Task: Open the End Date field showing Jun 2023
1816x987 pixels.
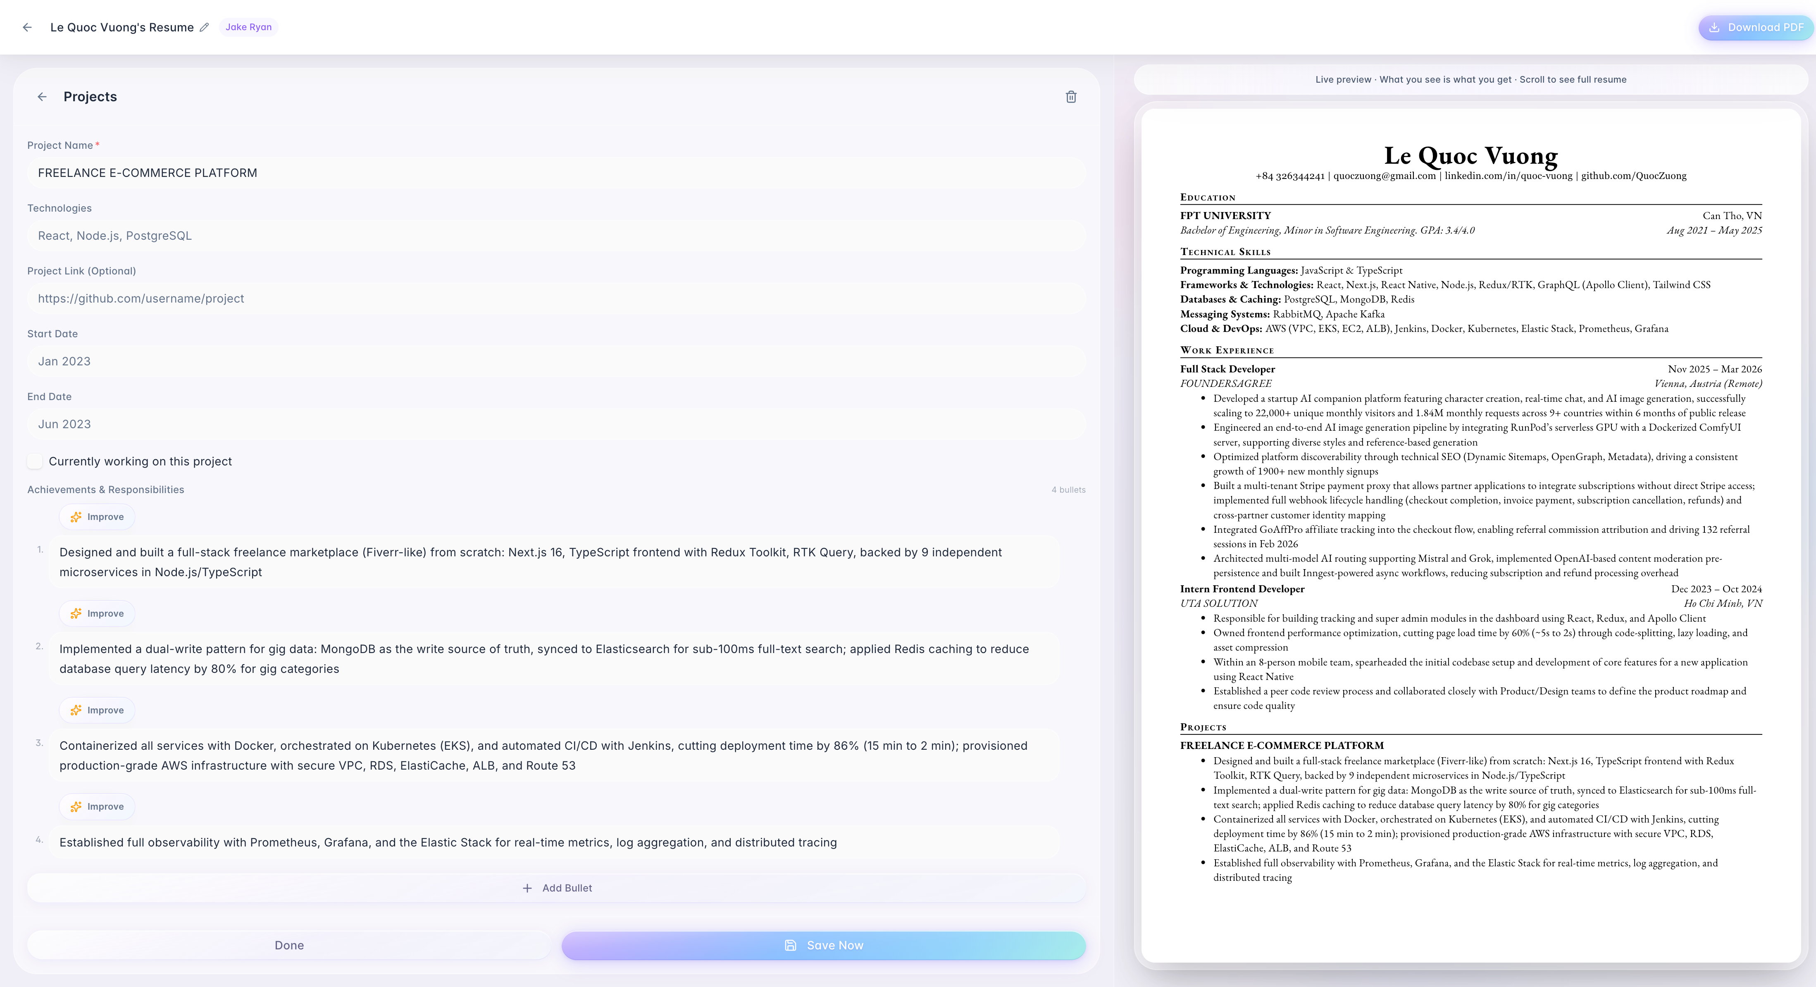Action: [x=556, y=424]
